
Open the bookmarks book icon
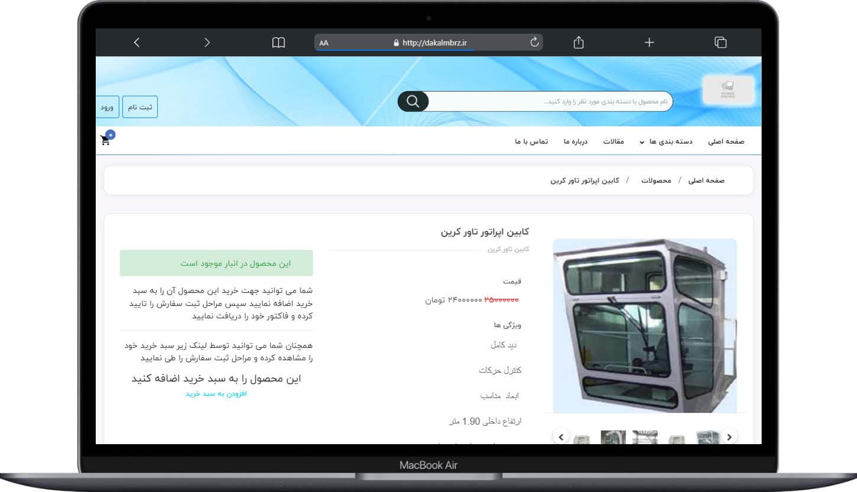click(278, 43)
